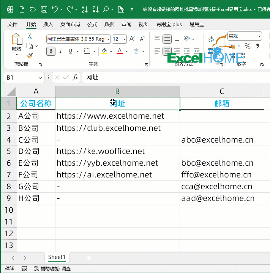This screenshot has height=273, width=270.
Task: Click the Save icon in title bar
Action: pos(44,9)
